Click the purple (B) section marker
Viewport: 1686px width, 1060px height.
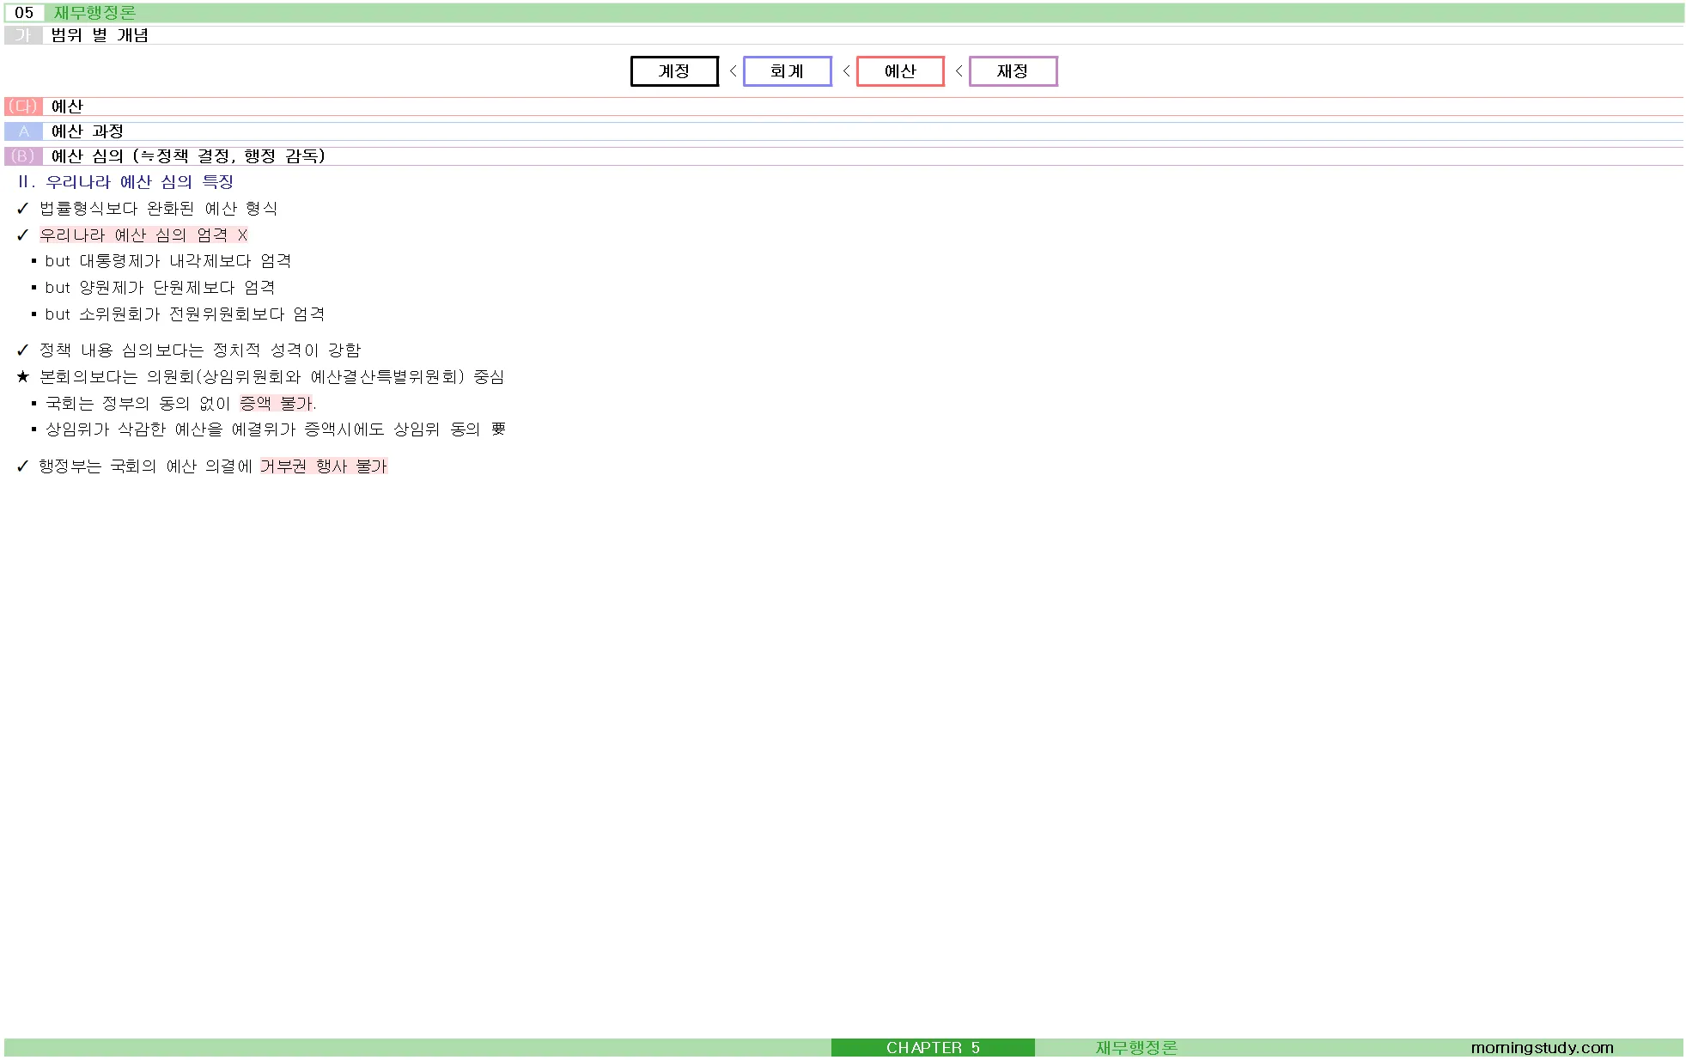tap(23, 156)
